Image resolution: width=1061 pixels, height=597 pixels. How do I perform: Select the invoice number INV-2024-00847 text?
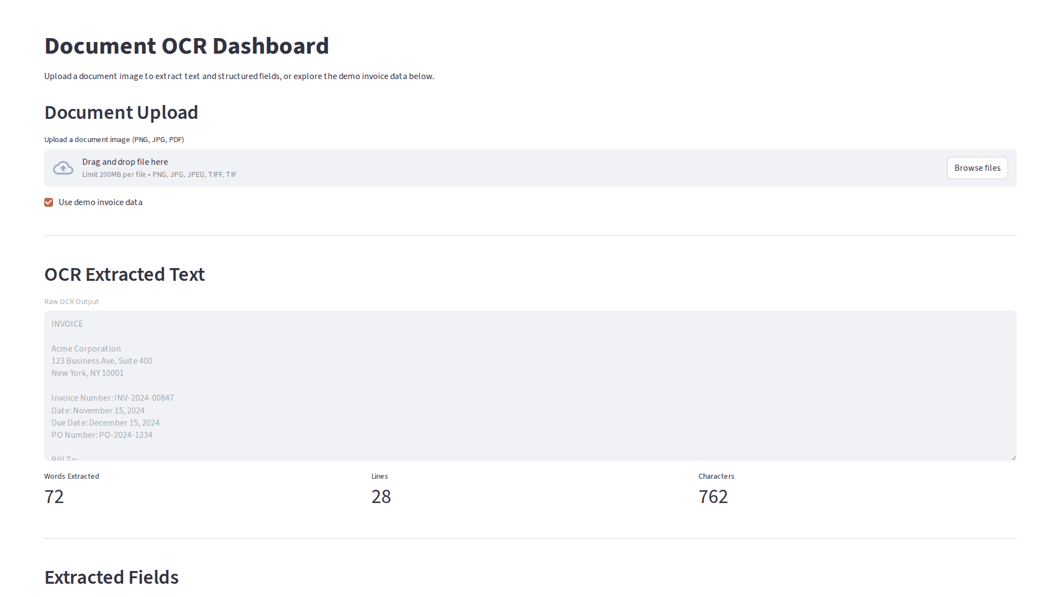(x=112, y=397)
